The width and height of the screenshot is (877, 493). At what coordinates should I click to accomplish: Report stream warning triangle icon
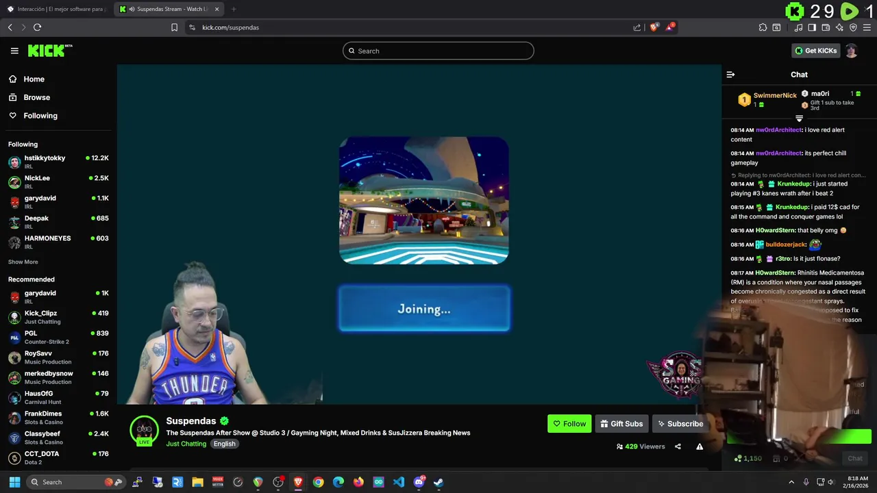700,446
